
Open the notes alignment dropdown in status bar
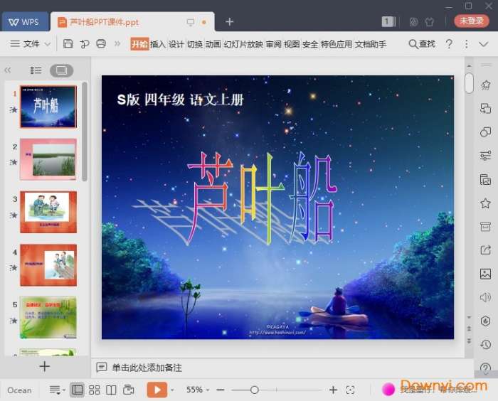(57, 390)
